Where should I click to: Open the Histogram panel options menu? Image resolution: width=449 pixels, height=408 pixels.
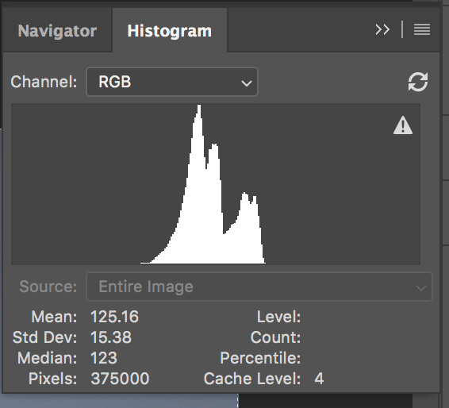tap(422, 29)
